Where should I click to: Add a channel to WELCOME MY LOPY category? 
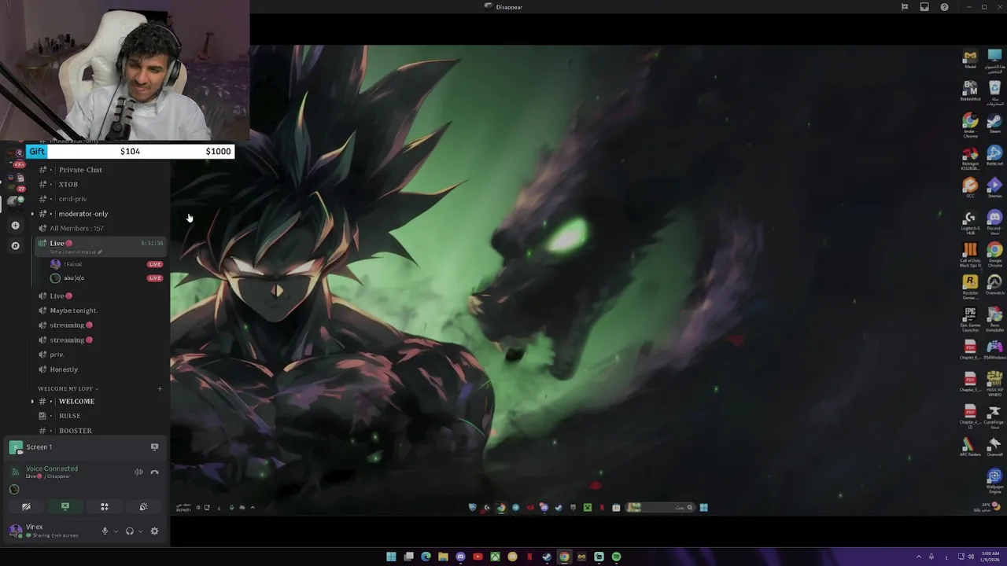tap(160, 389)
